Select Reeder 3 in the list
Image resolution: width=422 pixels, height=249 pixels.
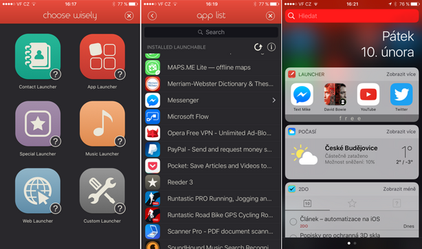point(211,182)
